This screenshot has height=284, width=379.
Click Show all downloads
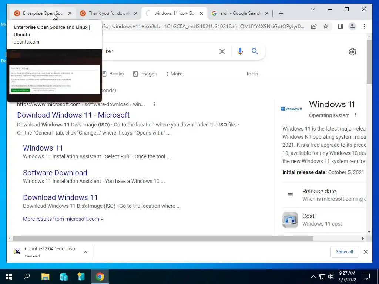(345, 252)
